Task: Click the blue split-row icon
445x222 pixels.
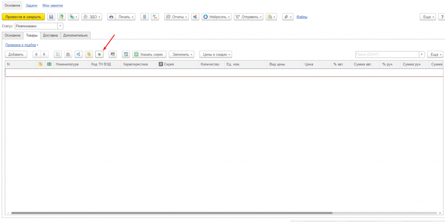Action: click(78, 54)
